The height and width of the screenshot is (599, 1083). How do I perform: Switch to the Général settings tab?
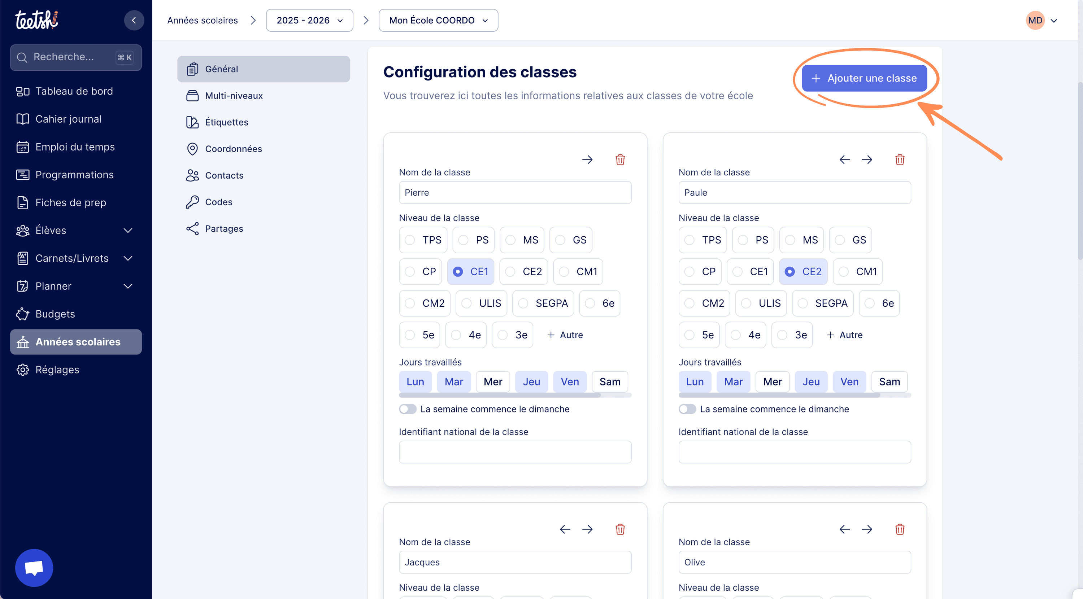pos(264,69)
